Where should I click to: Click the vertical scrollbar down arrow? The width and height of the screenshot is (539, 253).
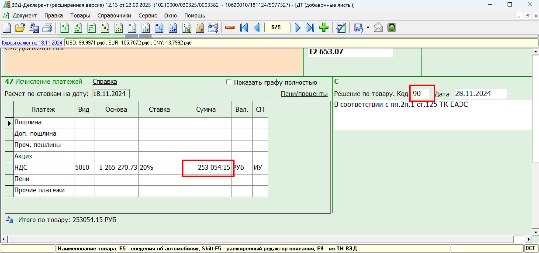pos(535,232)
